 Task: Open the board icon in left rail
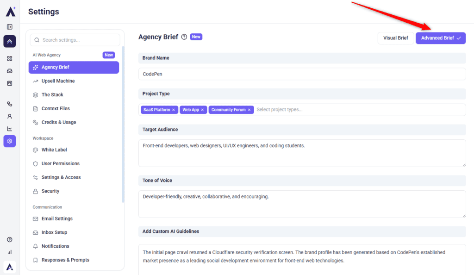10,83
